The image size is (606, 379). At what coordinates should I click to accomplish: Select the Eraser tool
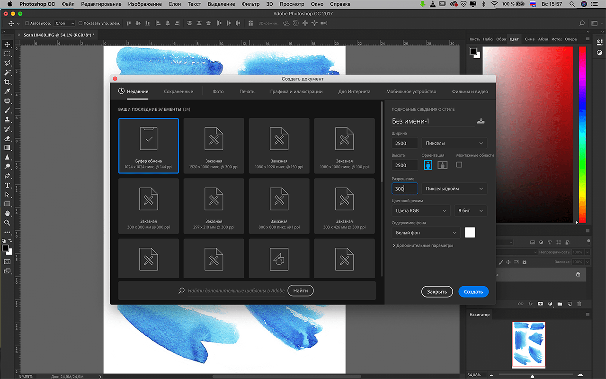(x=7, y=138)
